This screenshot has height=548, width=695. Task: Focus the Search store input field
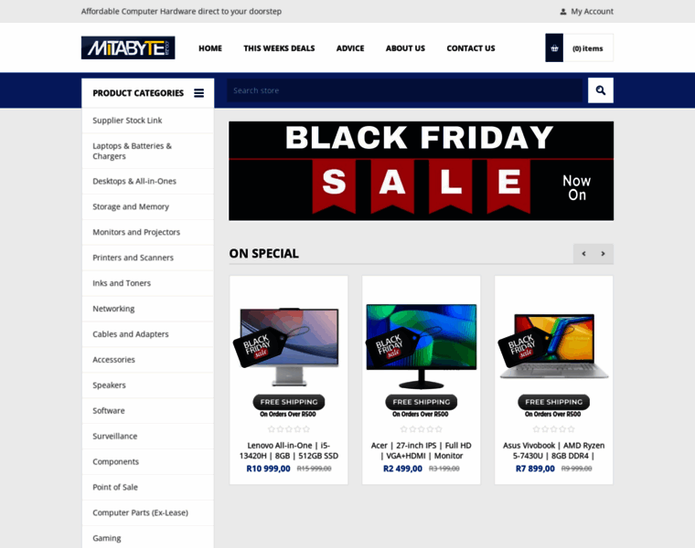click(405, 90)
